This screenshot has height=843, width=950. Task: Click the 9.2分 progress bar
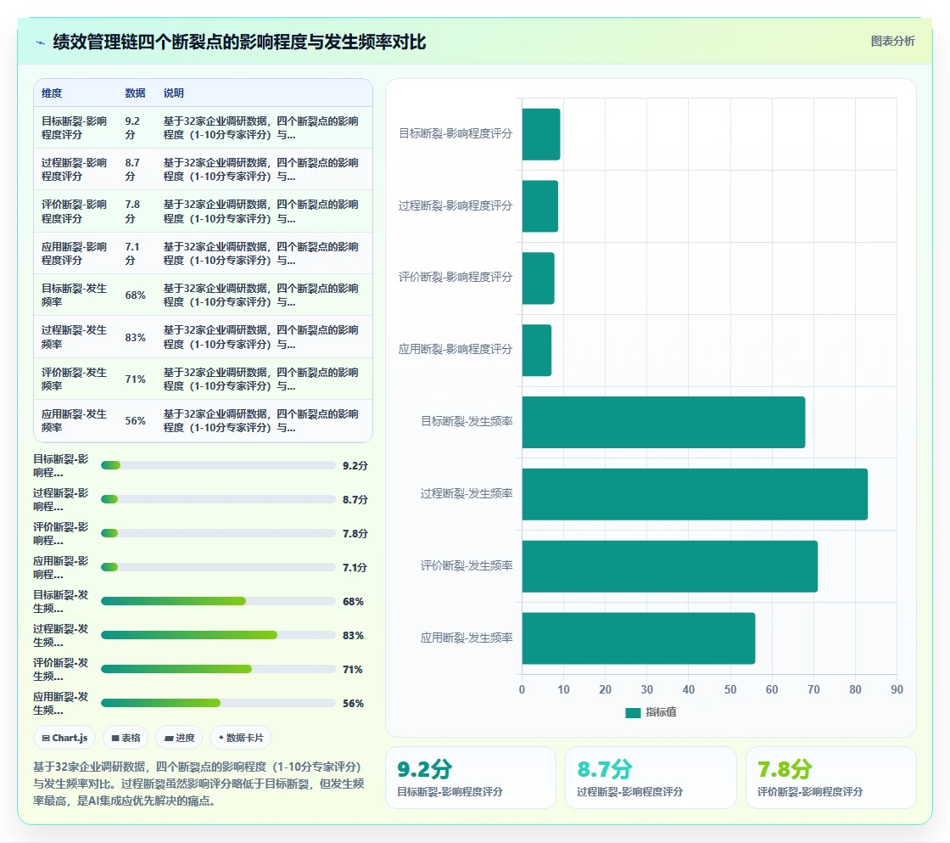point(218,465)
